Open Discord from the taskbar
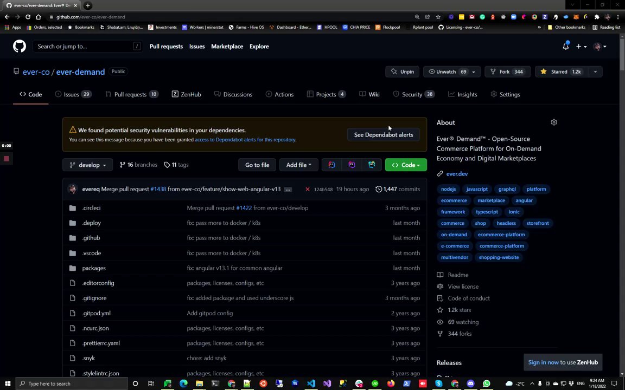This screenshot has width=625, height=390. [x=471, y=383]
